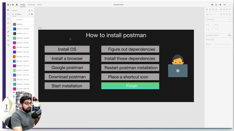The height and width of the screenshot is (131, 234).
Task: Select the 'Restart postman installation' box
Action: (130, 68)
